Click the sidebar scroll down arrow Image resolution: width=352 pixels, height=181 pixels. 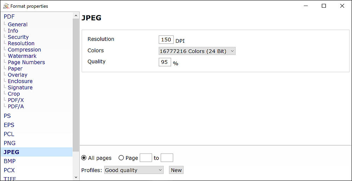(76, 177)
